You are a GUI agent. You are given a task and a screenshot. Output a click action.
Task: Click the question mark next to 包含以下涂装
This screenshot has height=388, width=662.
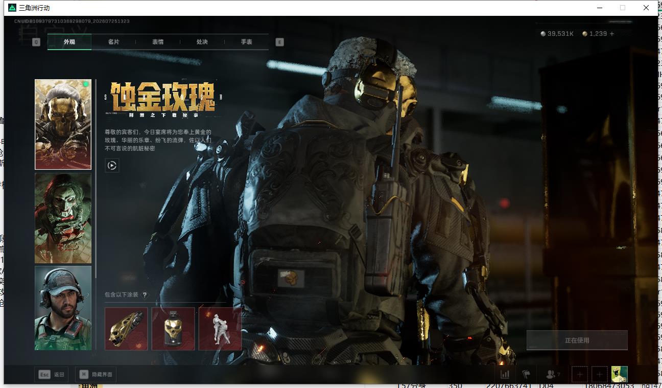(x=145, y=295)
